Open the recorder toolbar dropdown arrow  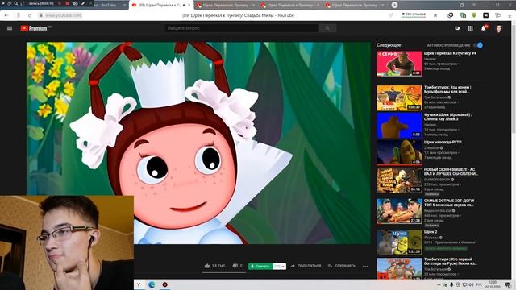coord(3,3)
